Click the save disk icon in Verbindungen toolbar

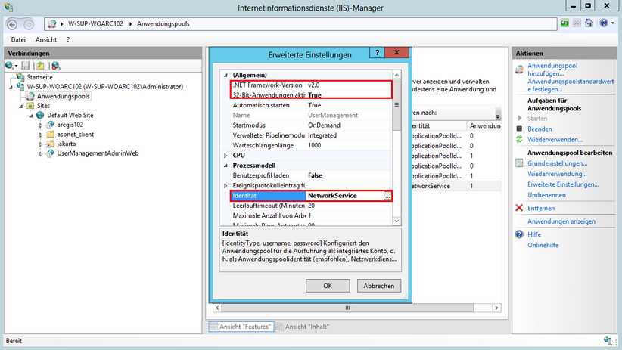pyautogui.click(x=26, y=66)
